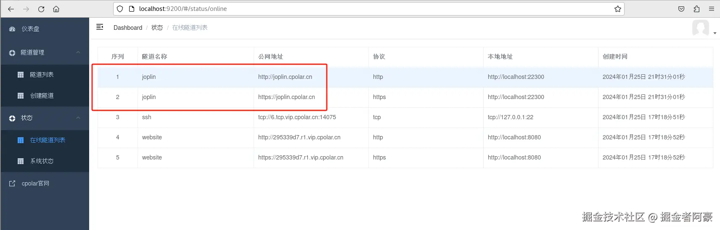Open the https://295339d7.r1.vip.cpolar.cn address
Image resolution: width=720 pixels, height=230 pixels.
[x=301, y=157]
